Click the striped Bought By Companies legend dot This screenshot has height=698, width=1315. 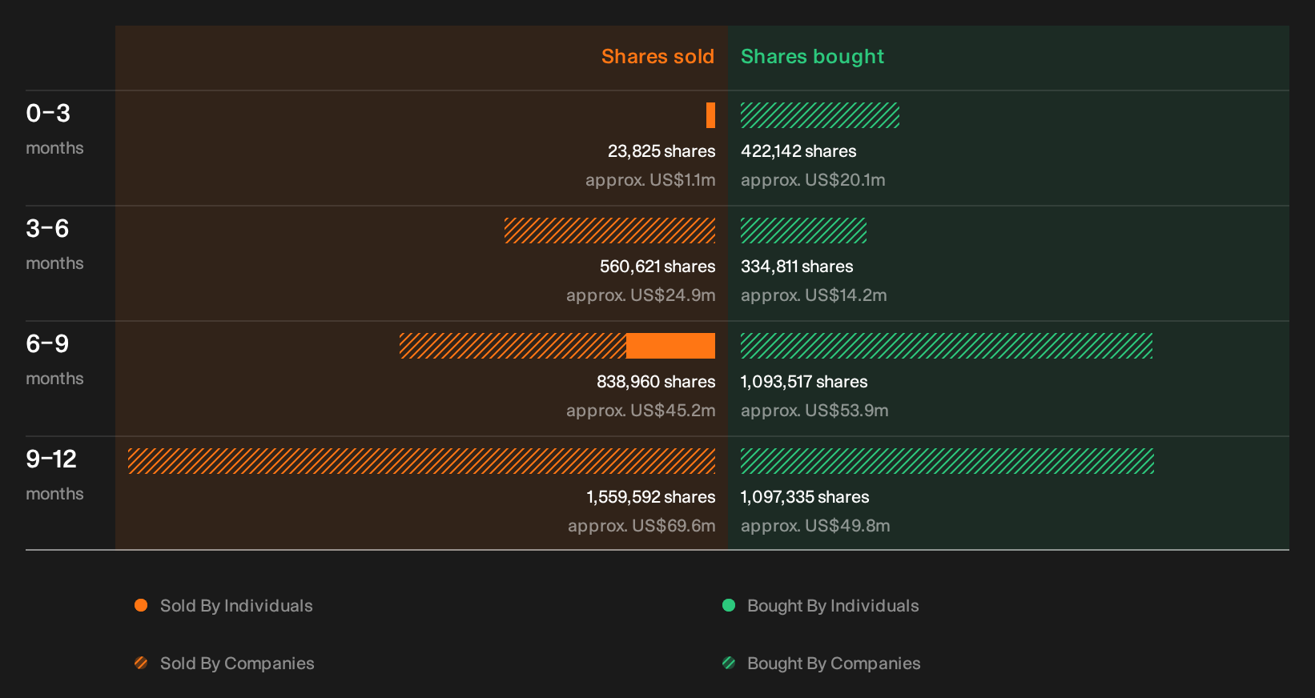point(729,663)
